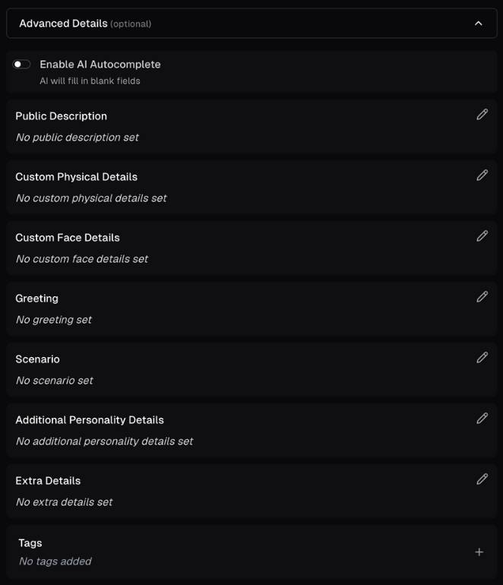Click 'No public description set' placeholder
The height and width of the screenshot is (585, 503).
(77, 138)
